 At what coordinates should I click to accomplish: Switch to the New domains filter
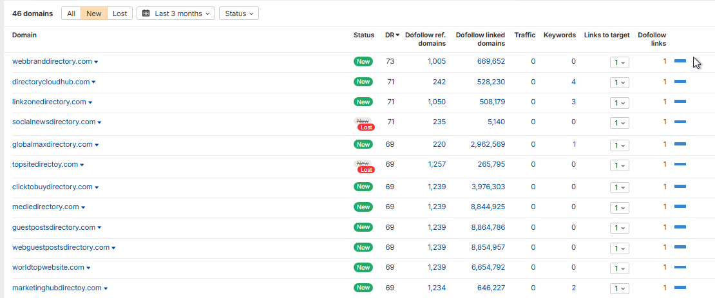[x=94, y=14]
